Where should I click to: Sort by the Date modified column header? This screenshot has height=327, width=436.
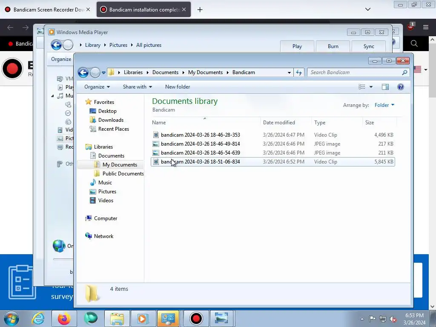(286, 123)
